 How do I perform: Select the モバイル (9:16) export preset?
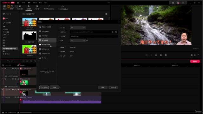click(x=47, y=49)
